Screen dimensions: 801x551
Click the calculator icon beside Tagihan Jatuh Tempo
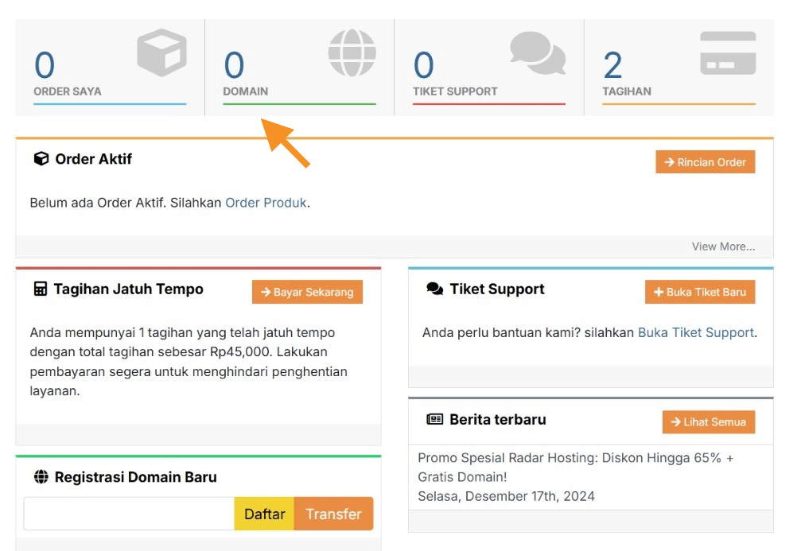pyautogui.click(x=41, y=289)
